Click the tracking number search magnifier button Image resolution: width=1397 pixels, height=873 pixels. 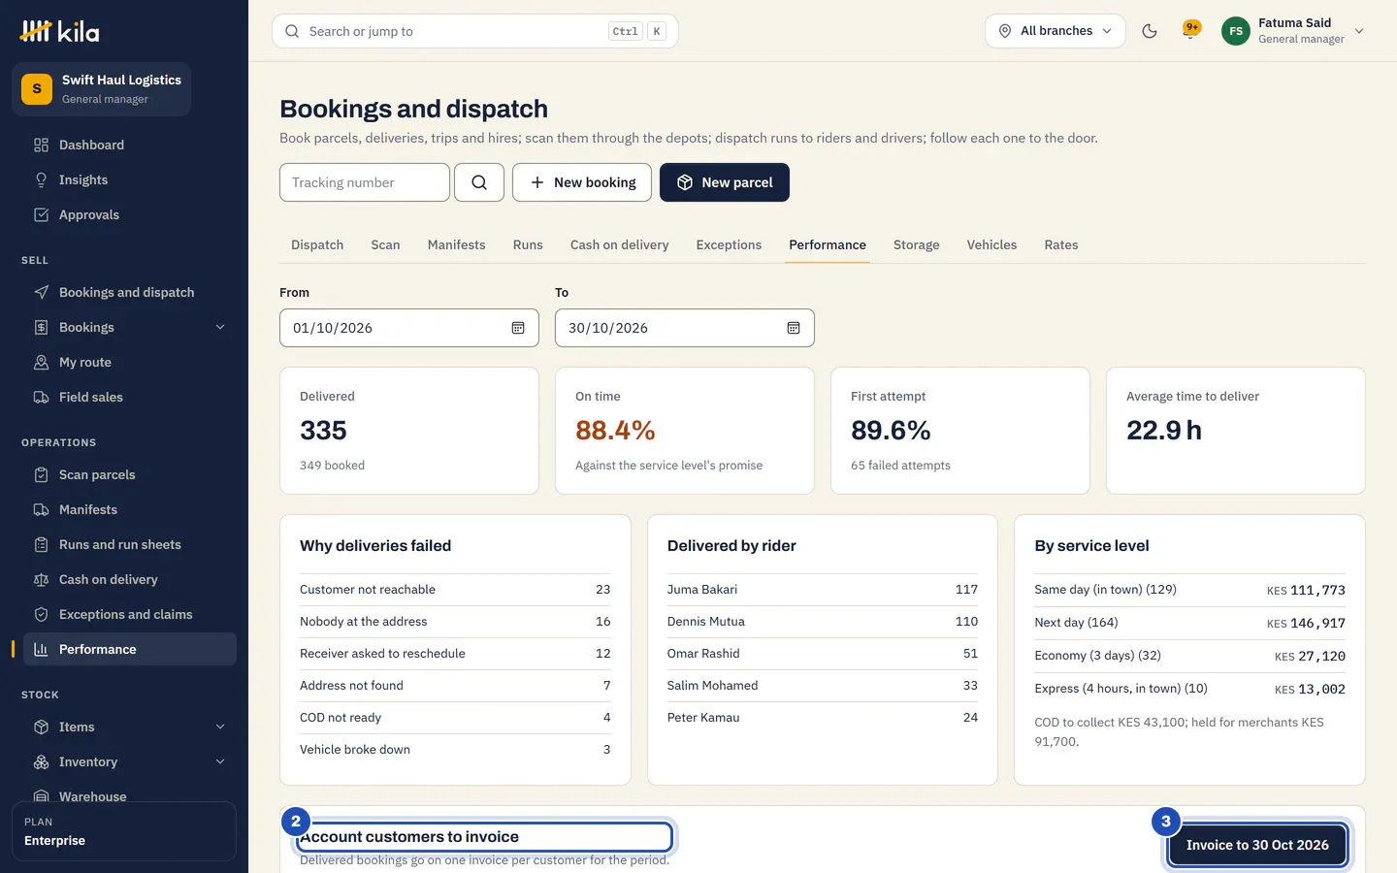point(479,182)
